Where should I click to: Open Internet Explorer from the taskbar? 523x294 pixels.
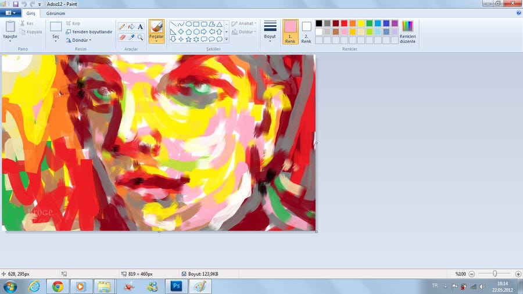34,286
